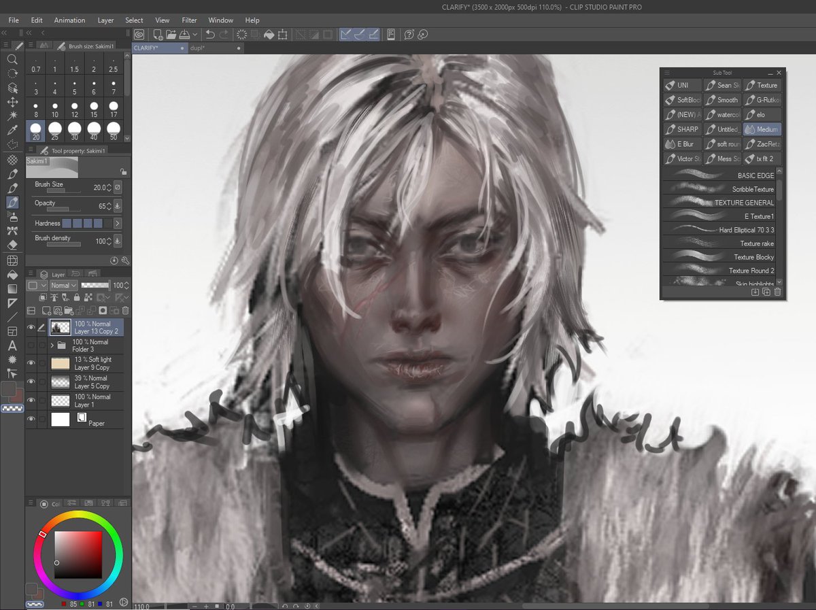This screenshot has width=816, height=610.
Task: Hide Layer 5 Copy with its eye icon
Action: 31,382
